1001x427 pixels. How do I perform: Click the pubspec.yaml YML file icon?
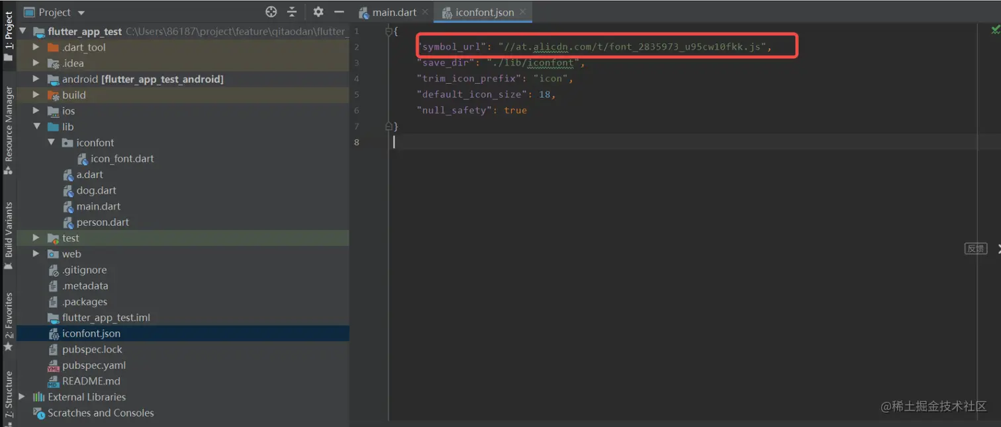[x=54, y=366]
